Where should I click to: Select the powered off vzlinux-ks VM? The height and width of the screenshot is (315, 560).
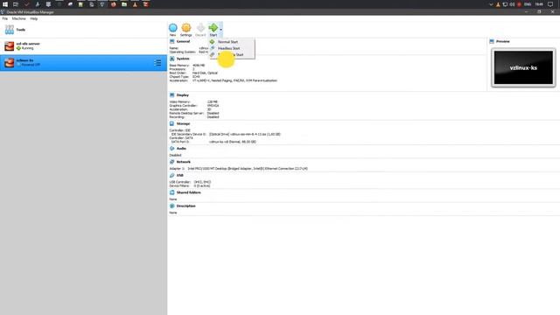[x=83, y=62]
